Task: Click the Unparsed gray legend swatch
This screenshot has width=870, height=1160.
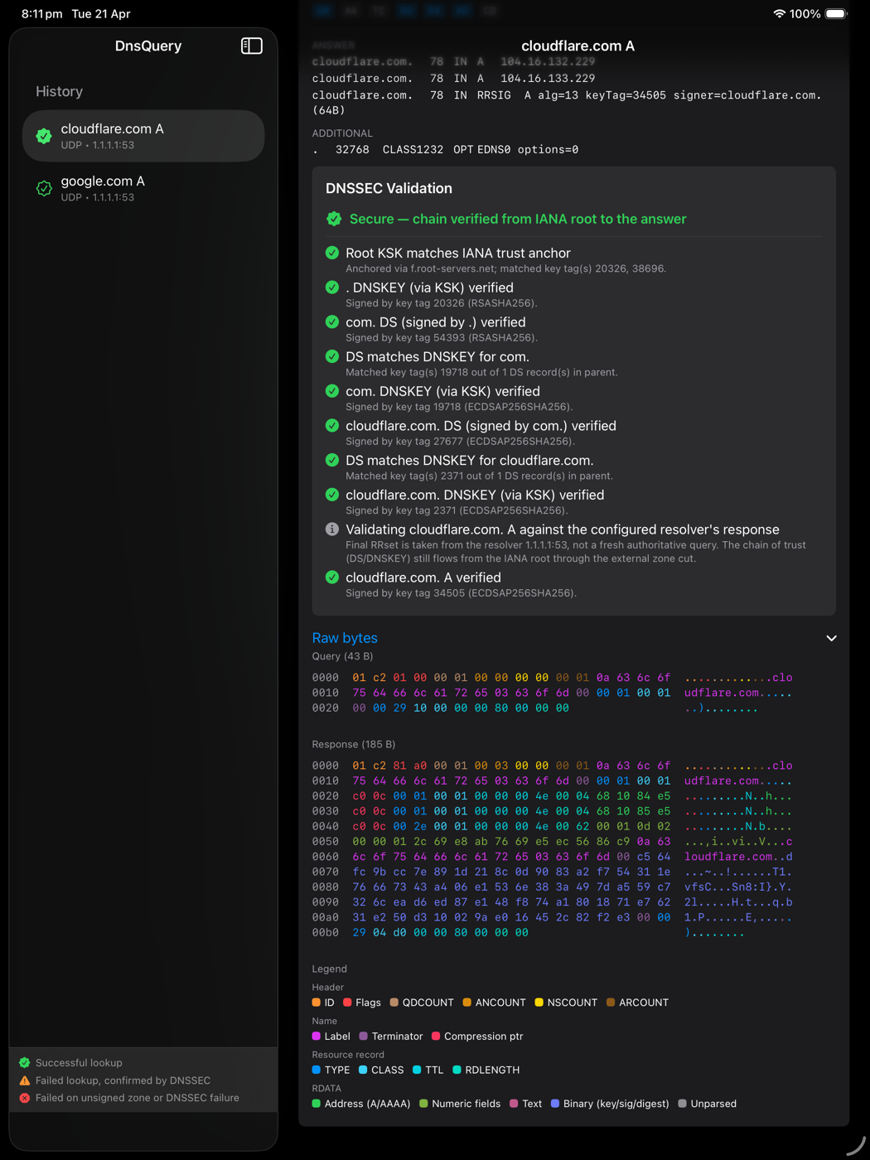Action: click(682, 1104)
